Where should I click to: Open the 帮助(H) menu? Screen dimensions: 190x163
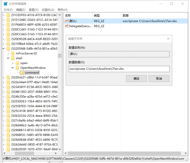[x=62, y=10]
